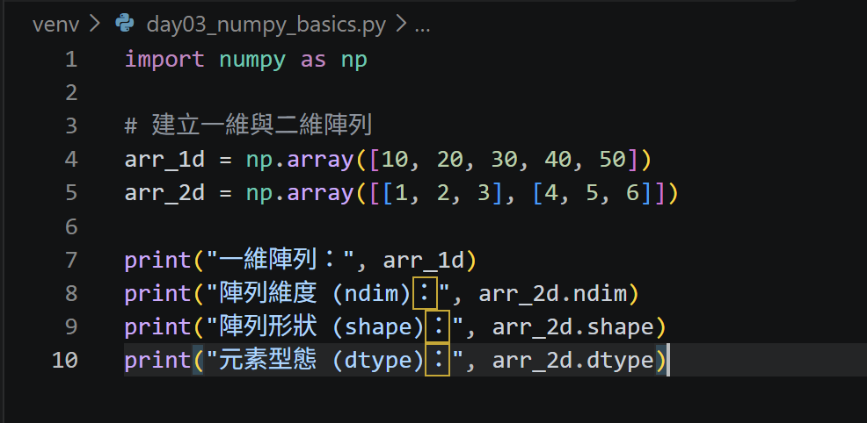Click the 'np' alias on line 1
867x423 pixels.
pos(354,61)
